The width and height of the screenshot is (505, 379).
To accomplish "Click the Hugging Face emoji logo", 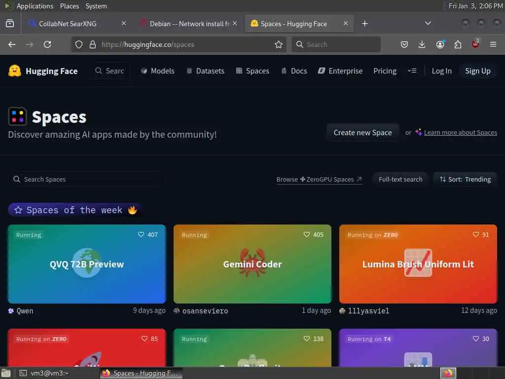I will pos(14,71).
